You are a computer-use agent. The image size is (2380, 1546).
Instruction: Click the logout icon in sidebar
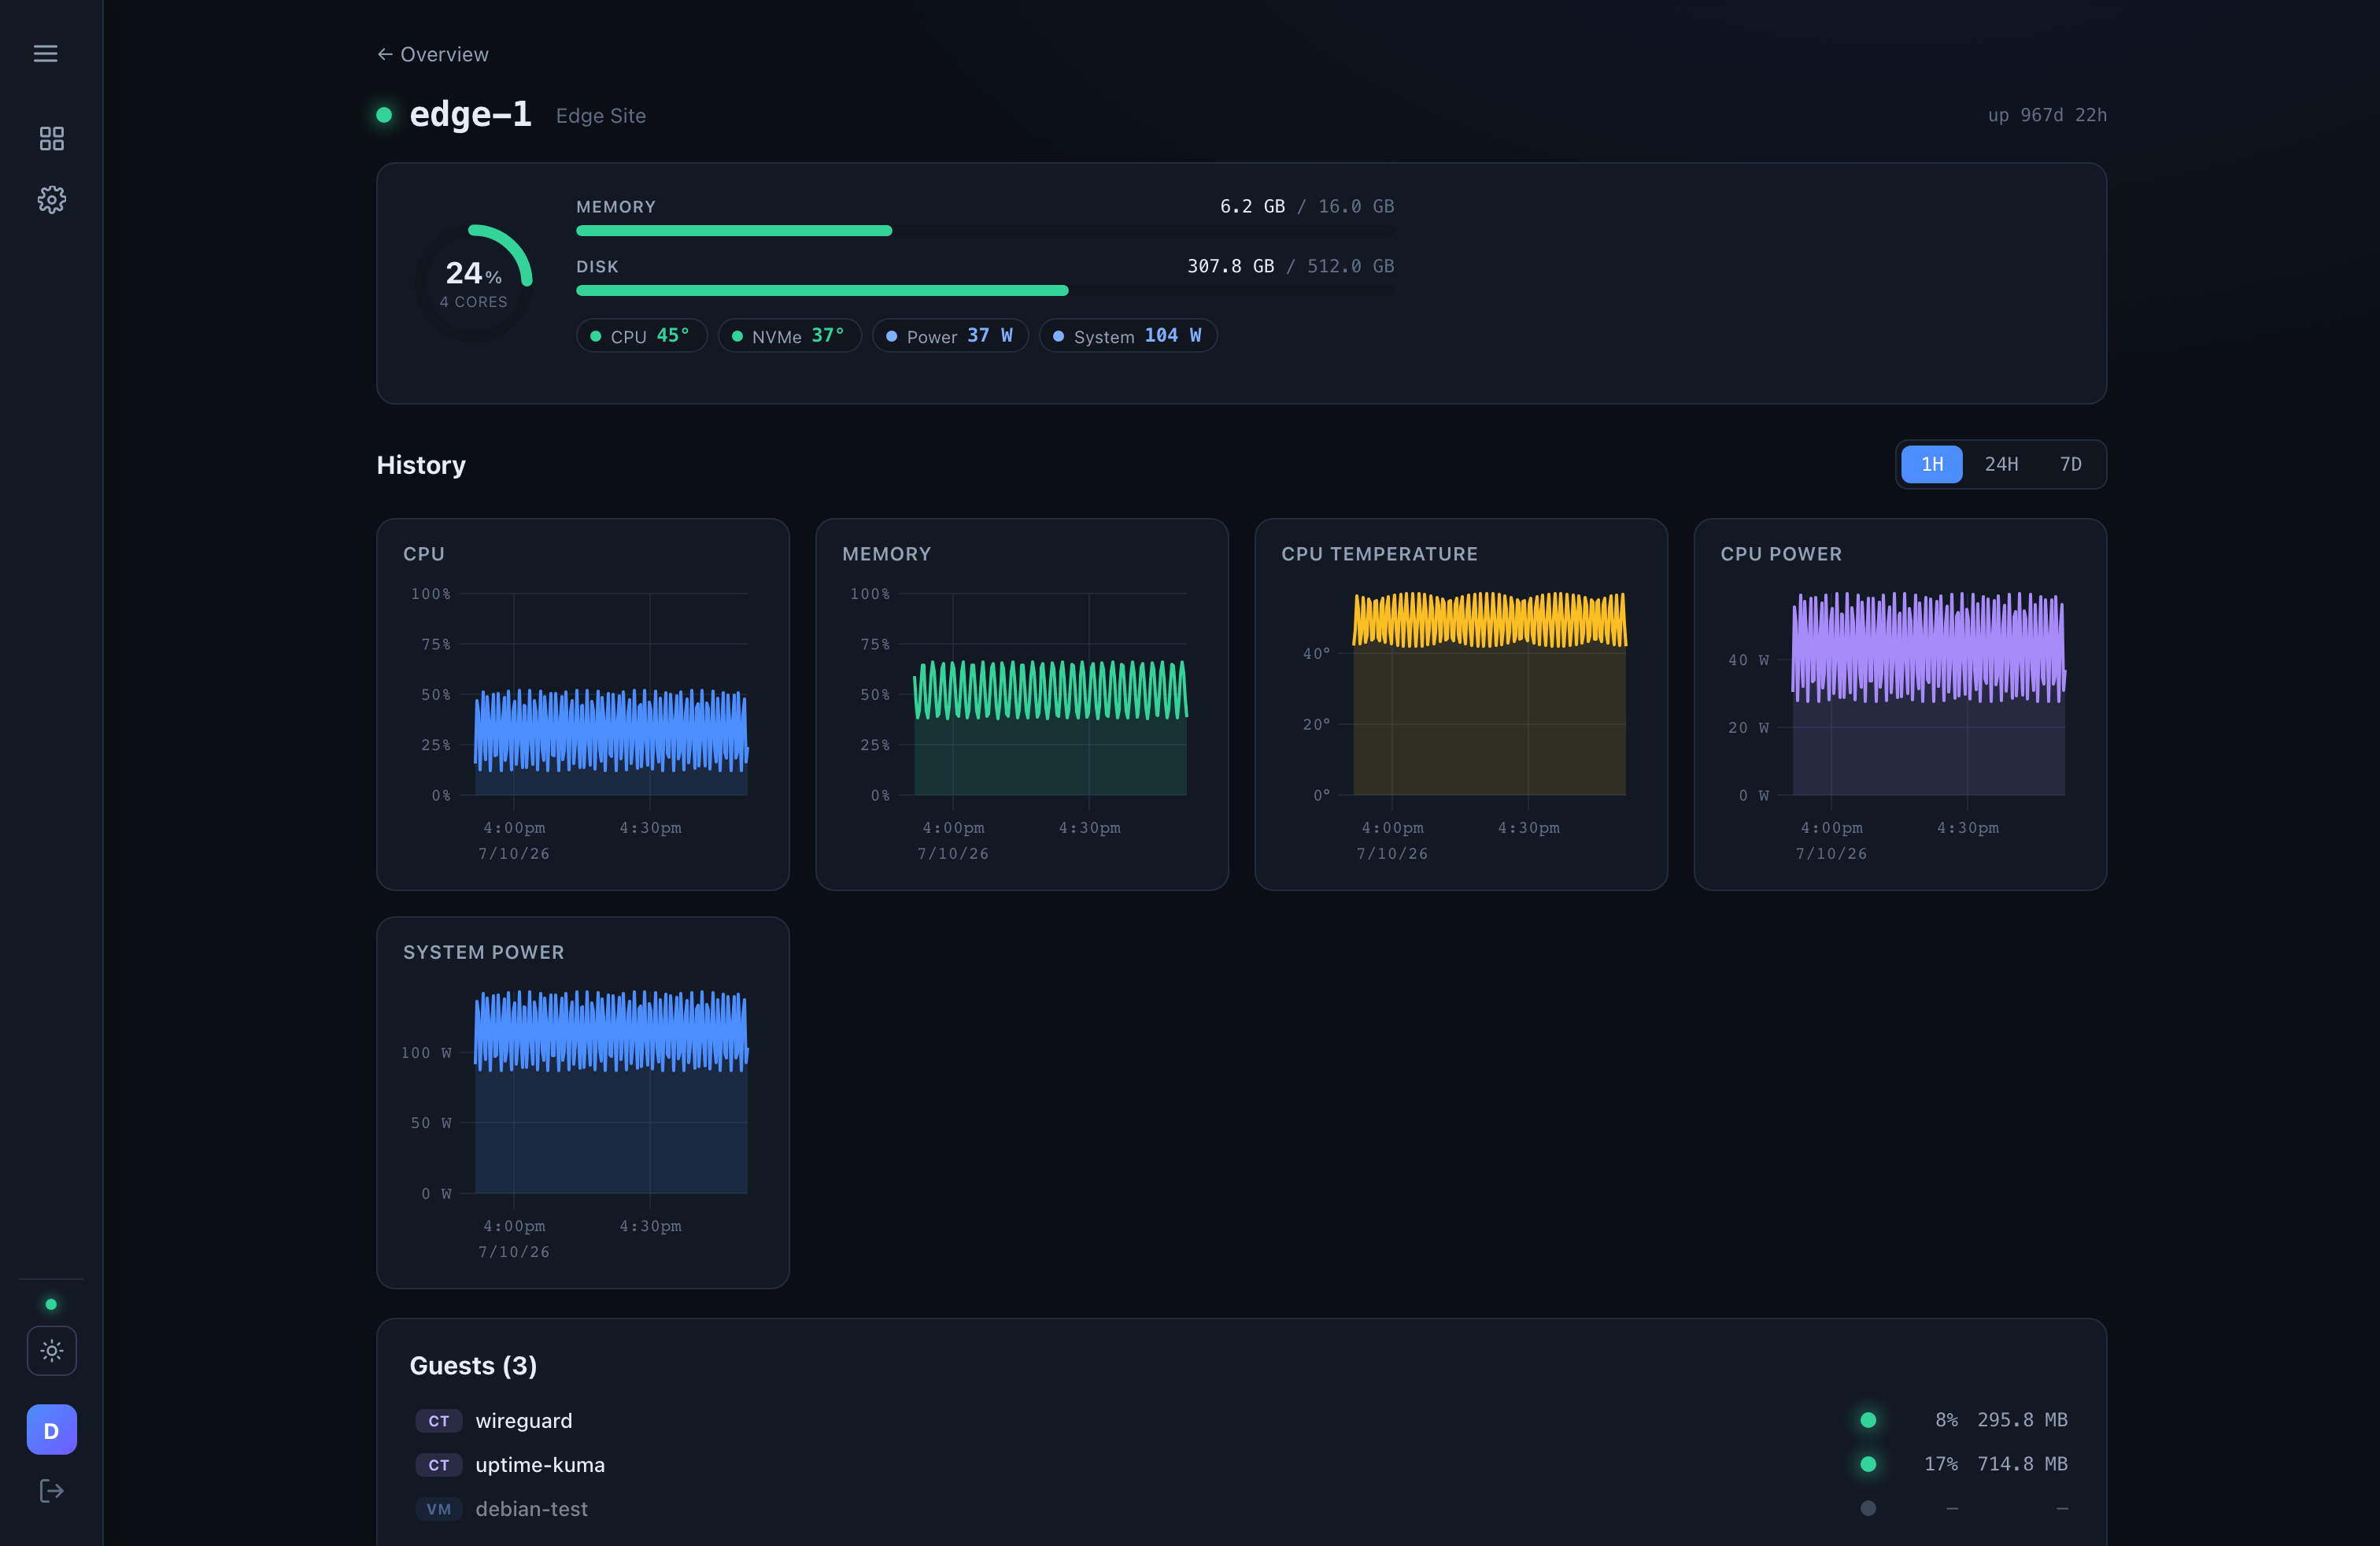(51, 1492)
